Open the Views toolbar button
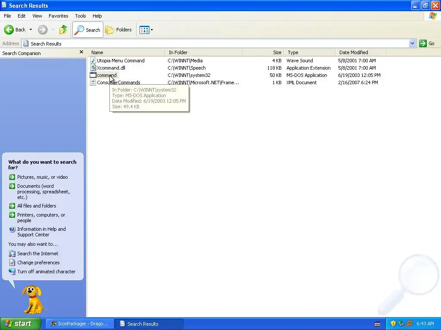Screen dimensions: 441x330 pyautogui.click(x=144, y=30)
